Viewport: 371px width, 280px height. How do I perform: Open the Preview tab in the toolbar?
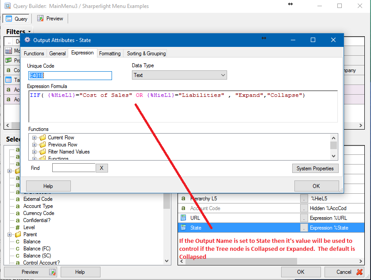tap(50, 19)
